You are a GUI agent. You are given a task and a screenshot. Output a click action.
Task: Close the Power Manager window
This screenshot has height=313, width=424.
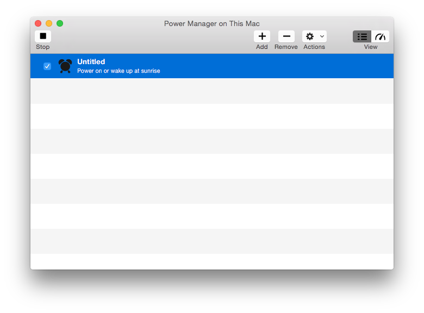tap(38, 23)
